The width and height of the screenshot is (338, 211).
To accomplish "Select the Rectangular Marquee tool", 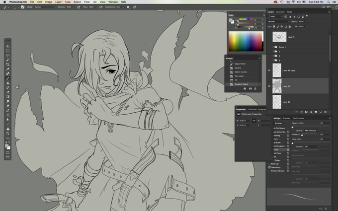I will pos(8,51).
